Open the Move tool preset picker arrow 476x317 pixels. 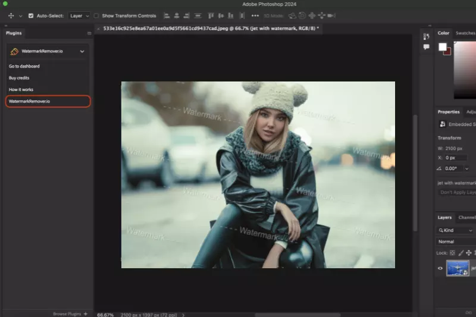click(21, 16)
